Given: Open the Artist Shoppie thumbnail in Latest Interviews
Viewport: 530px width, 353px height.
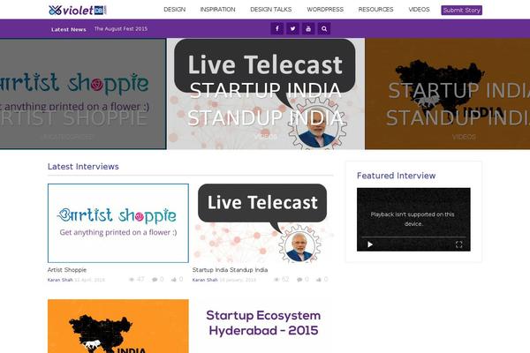Looking at the screenshot, I should (x=118, y=223).
